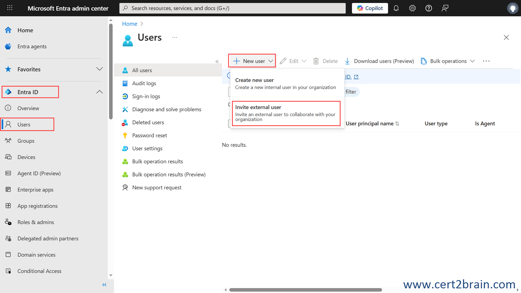This screenshot has height=293, width=521.
Task: Open the feedback icon in header
Action: tap(445, 8)
